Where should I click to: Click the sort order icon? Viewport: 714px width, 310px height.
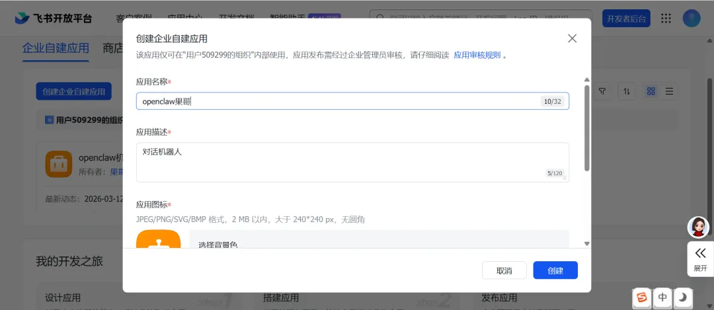coord(627,91)
